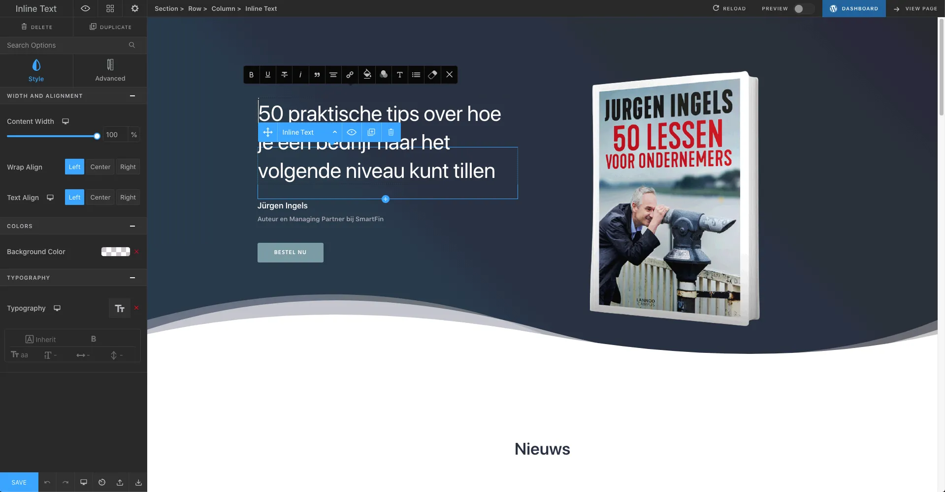The image size is (945, 492).
Task: Open text alignment option in toolbar
Action: (333, 75)
